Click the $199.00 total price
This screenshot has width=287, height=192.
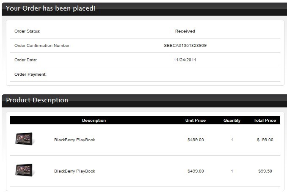[265, 140]
